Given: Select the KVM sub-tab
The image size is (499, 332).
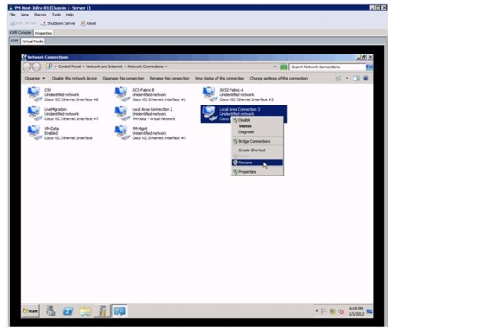Looking at the screenshot, I should [x=15, y=41].
